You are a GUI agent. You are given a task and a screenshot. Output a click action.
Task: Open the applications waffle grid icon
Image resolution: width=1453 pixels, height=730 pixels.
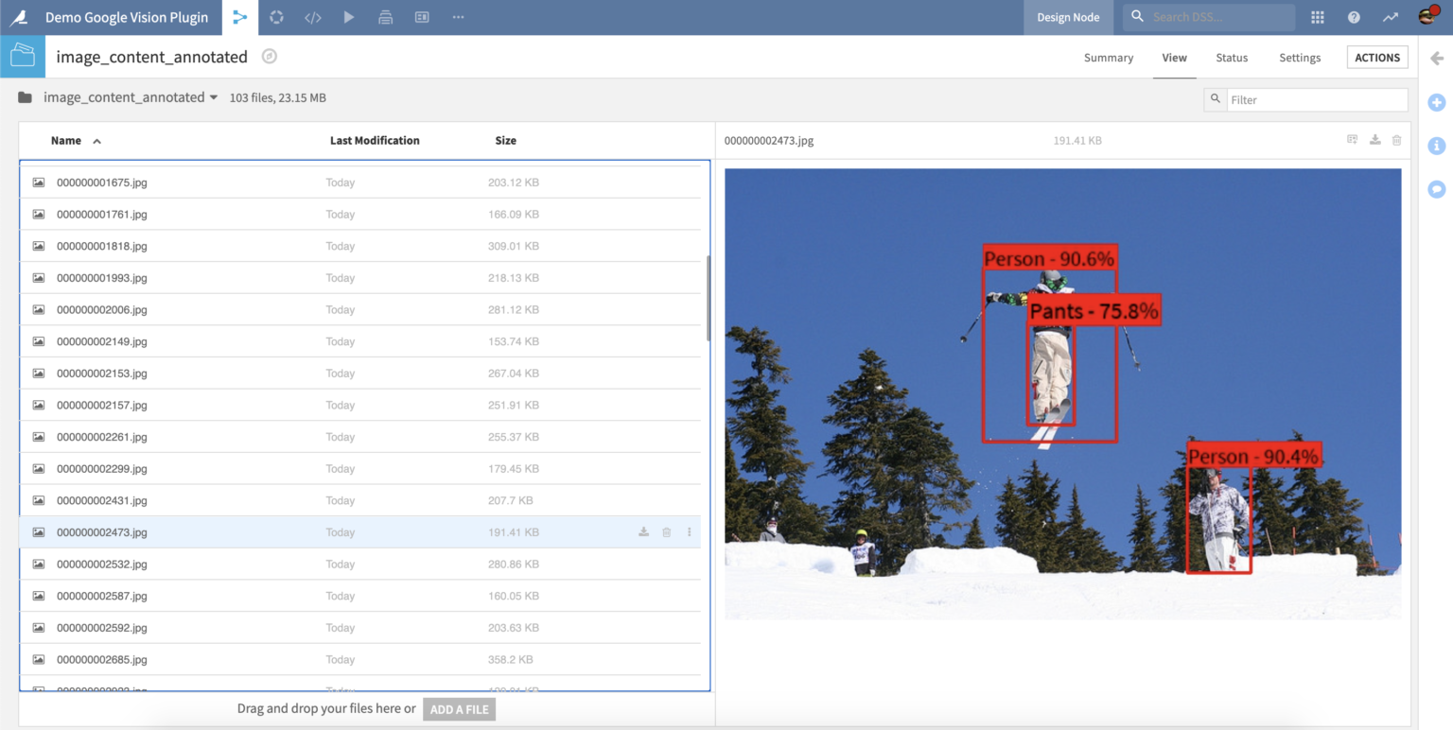1317,17
